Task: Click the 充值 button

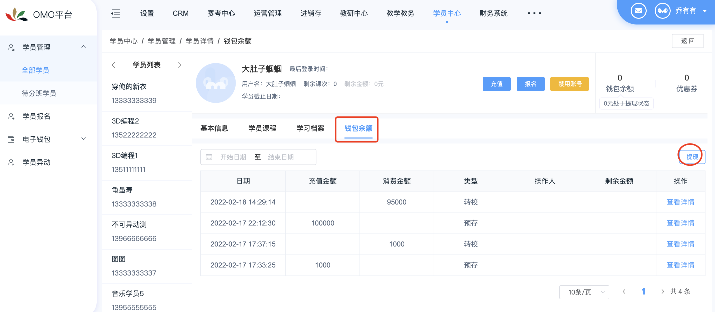Action: pyautogui.click(x=496, y=84)
